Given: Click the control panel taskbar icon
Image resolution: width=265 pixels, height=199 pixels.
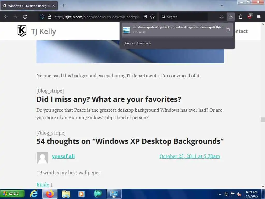Looking at the screenshot, I should pos(114,194).
